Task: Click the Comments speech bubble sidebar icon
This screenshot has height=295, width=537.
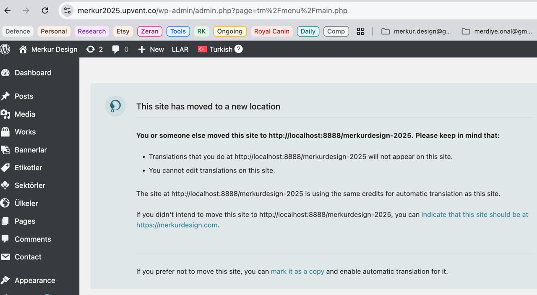Action: pyautogui.click(x=5, y=239)
